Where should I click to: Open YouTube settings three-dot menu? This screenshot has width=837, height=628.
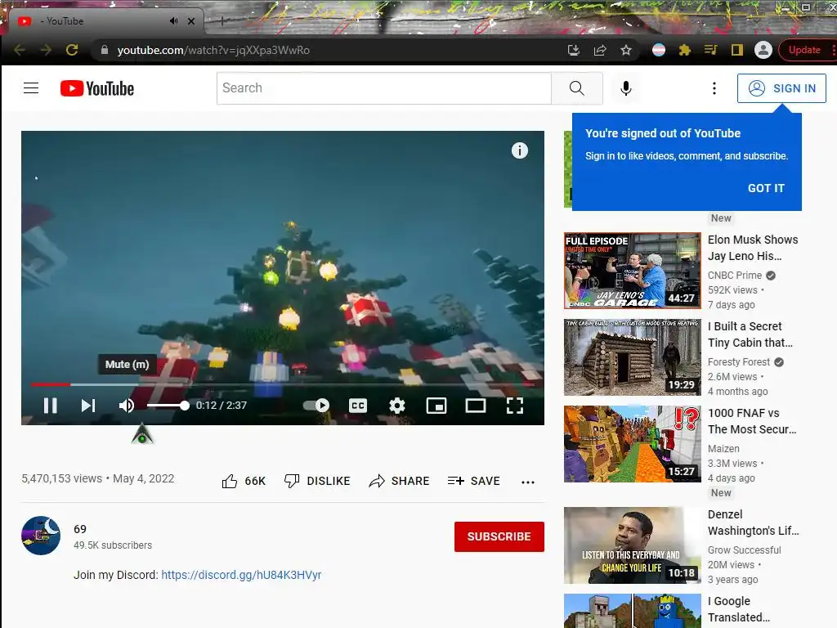pos(714,88)
